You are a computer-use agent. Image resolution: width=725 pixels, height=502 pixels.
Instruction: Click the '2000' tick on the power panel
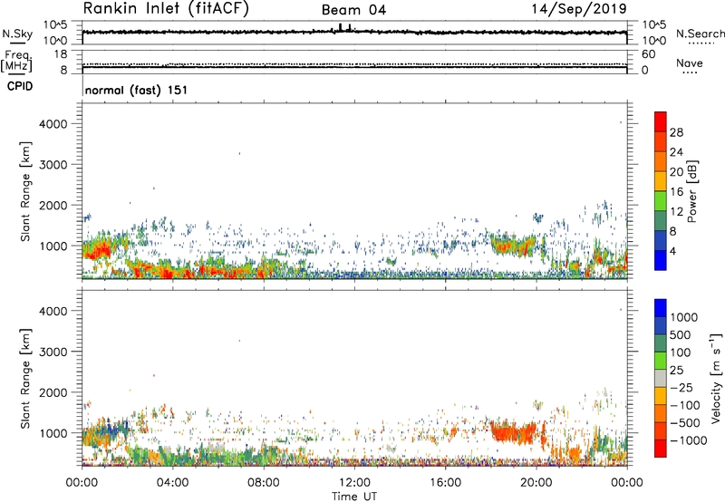point(53,205)
